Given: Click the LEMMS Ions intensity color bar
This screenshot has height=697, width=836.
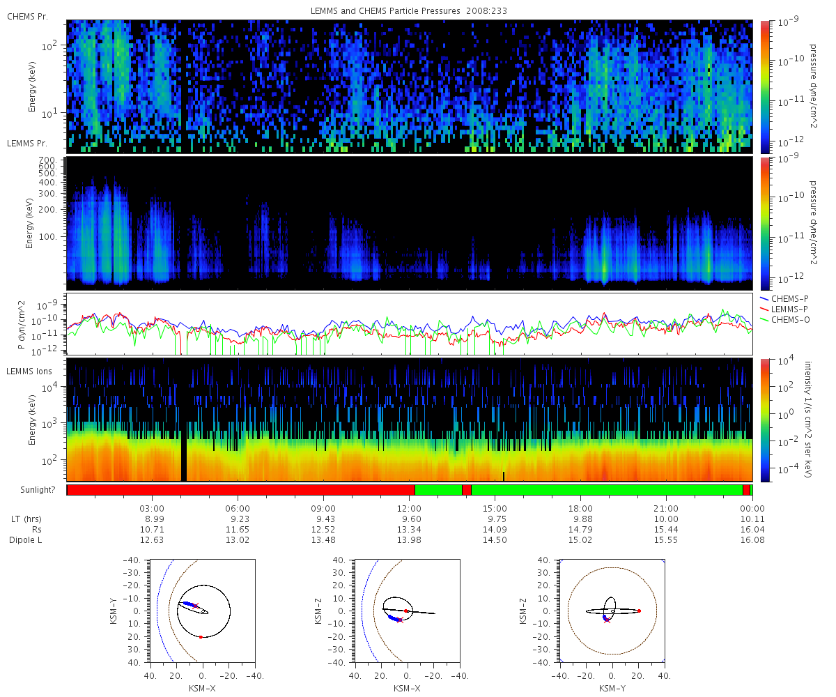Looking at the screenshot, I should tap(764, 420).
